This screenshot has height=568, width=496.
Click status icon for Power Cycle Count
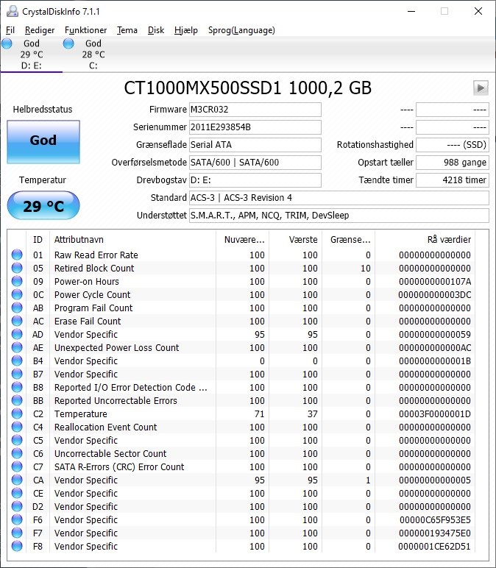pos(17,294)
